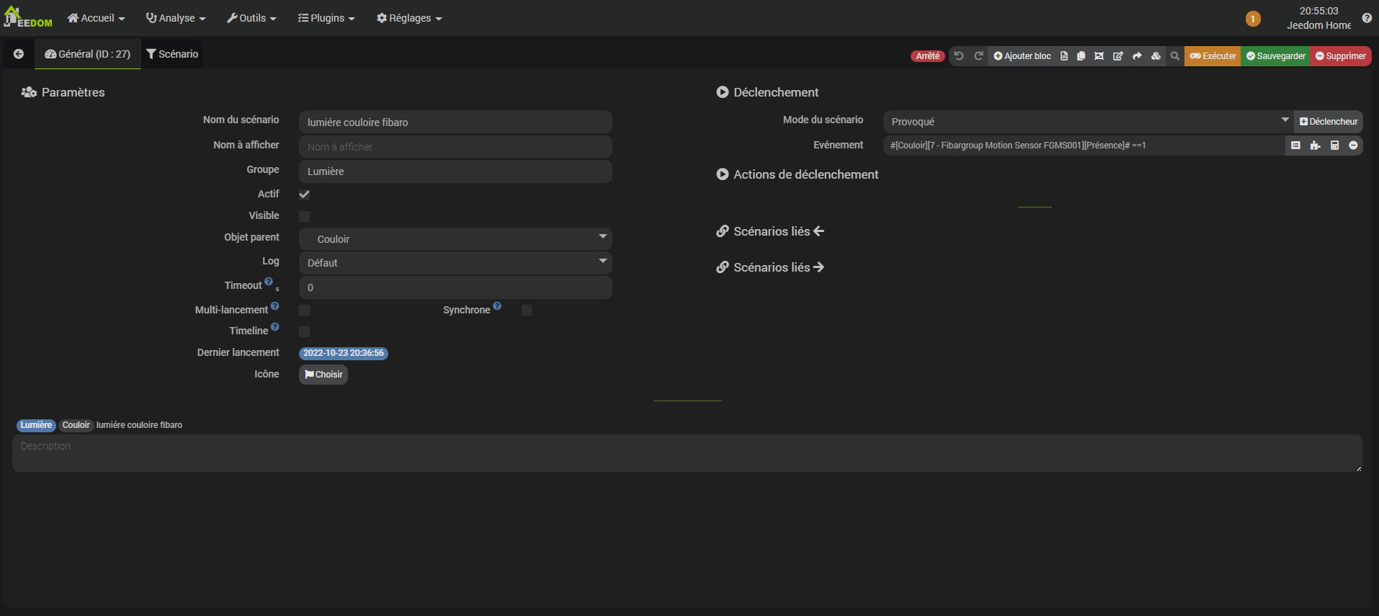This screenshot has height=616, width=1379.
Task: Click Actions de déclenchement heading
Action: click(x=798, y=174)
